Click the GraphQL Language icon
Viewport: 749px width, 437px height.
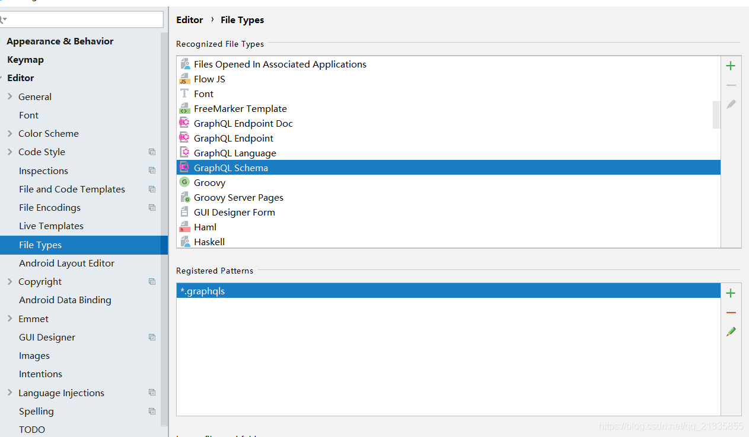[x=184, y=153]
